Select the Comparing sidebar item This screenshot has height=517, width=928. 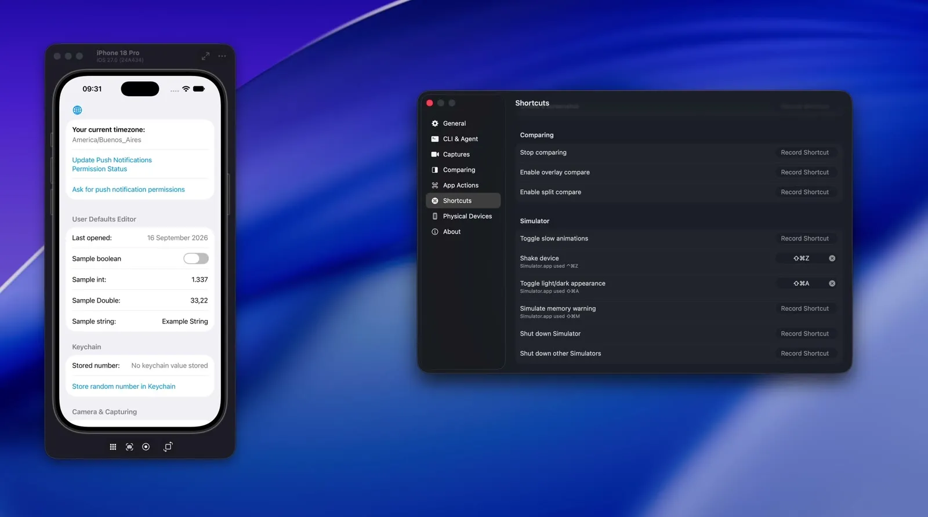(x=463, y=170)
